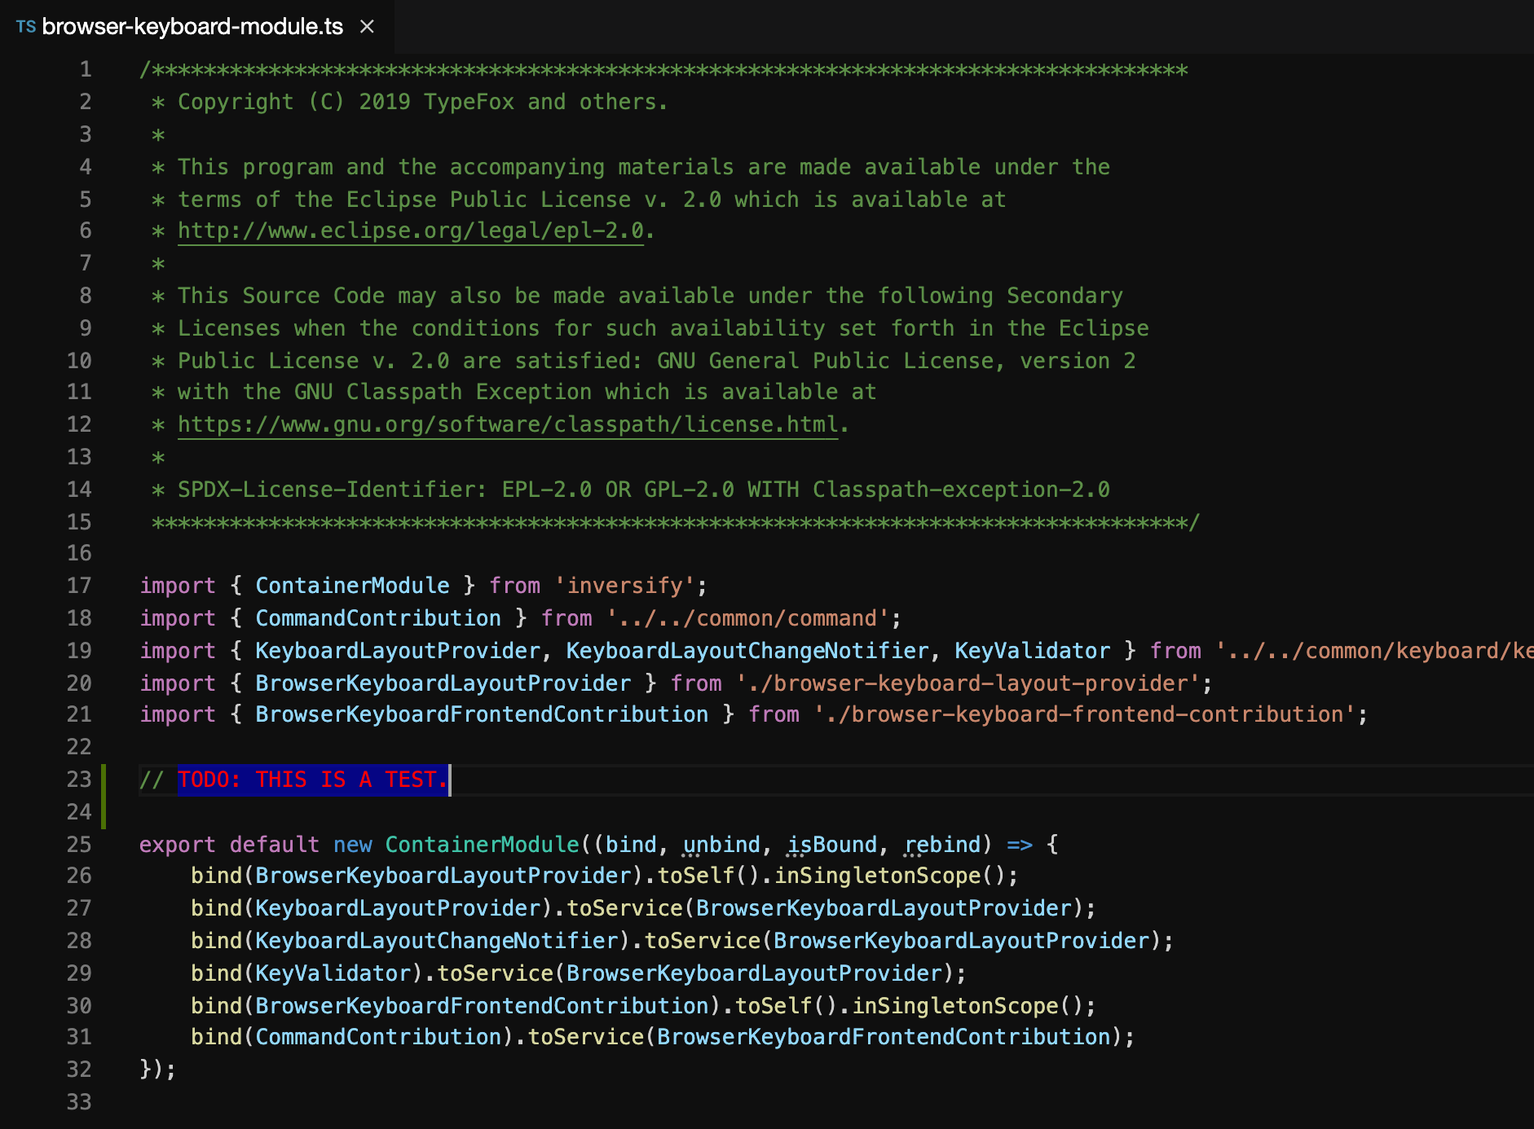Select the CommandContribution import name
The image size is (1534, 1129).
(x=378, y=617)
